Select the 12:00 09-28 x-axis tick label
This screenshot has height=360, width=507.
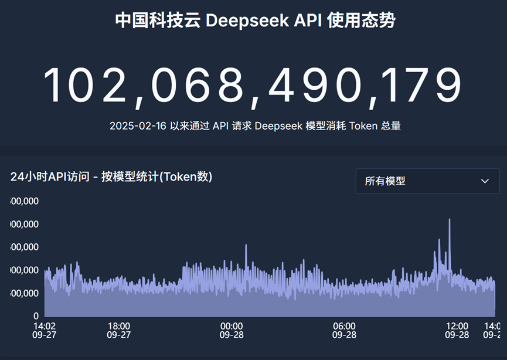[x=457, y=331]
